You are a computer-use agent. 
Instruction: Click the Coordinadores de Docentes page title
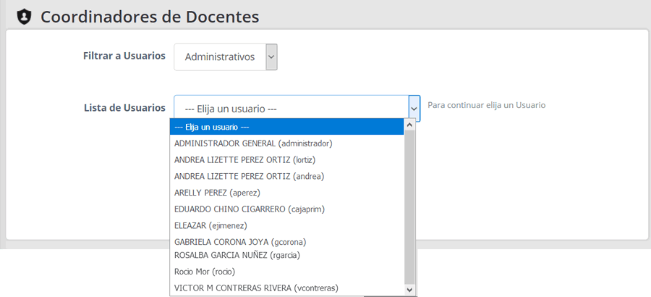pyautogui.click(x=150, y=17)
